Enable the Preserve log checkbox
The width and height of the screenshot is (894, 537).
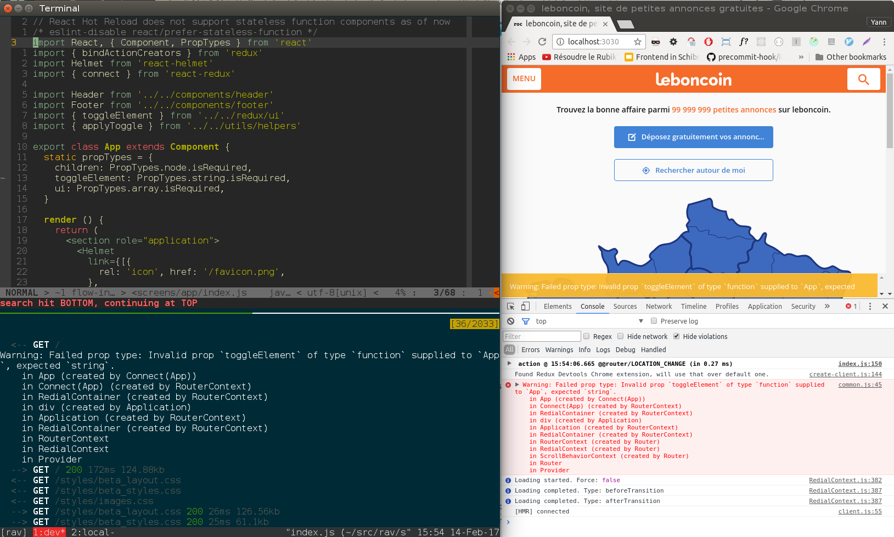tap(654, 321)
